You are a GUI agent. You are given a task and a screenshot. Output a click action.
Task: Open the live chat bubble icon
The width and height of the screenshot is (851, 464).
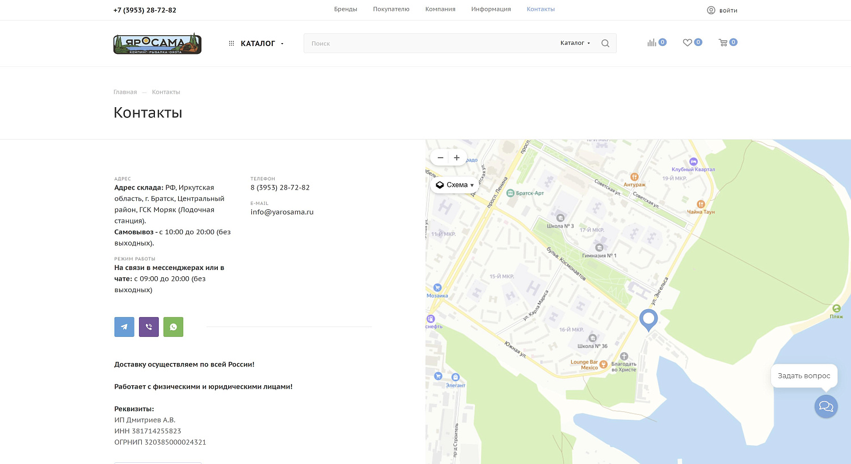point(826,406)
